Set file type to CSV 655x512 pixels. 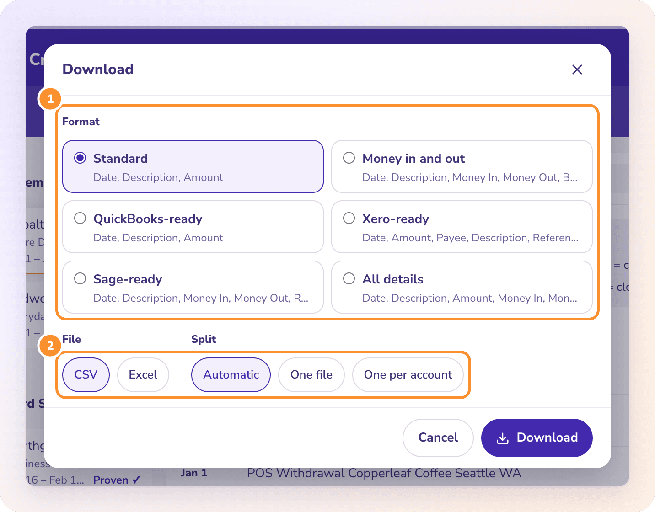click(x=86, y=375)
